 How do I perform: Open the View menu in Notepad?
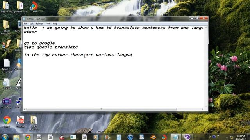click(48, 23)
